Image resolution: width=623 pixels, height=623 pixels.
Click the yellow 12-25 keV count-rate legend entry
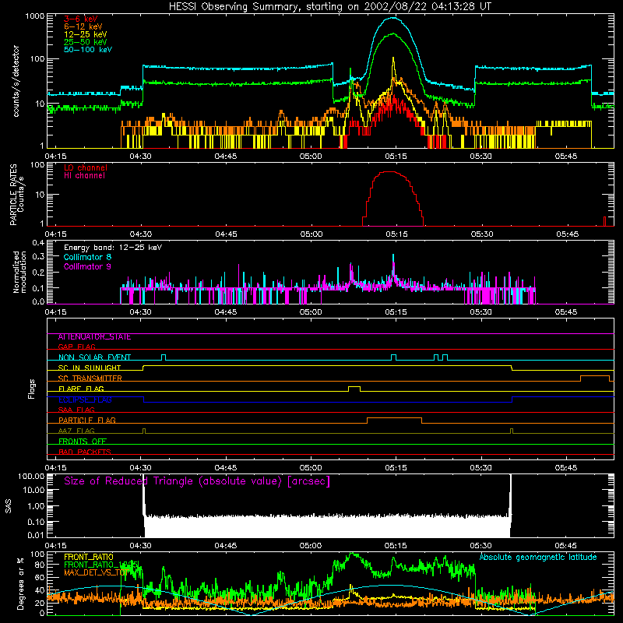pos(86,34)
